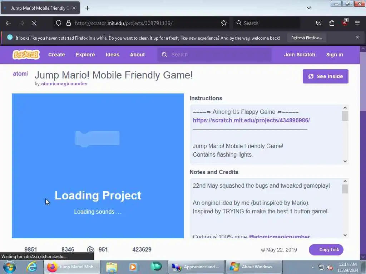Bookmark this page with the star icon
The width and height of the screenshot is (366, 274).
(224, 23)
